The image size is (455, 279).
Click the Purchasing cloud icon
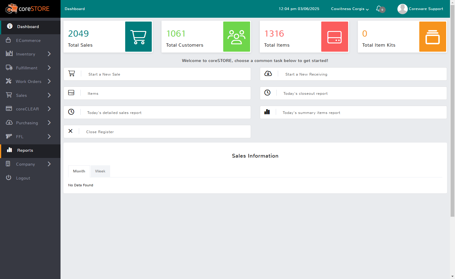pos(9,123)
